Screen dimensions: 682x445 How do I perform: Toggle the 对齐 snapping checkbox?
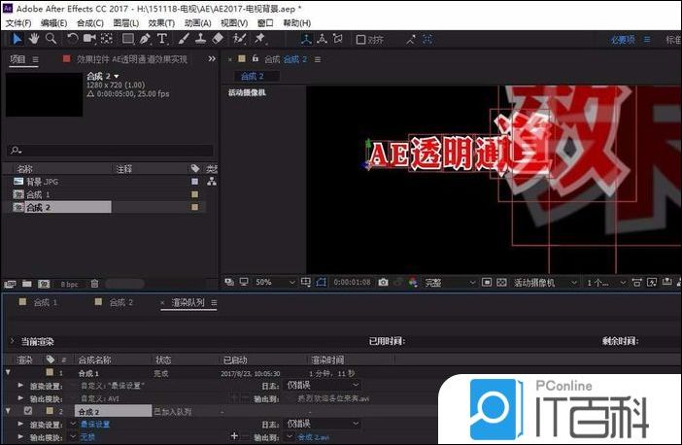point(361,40)
